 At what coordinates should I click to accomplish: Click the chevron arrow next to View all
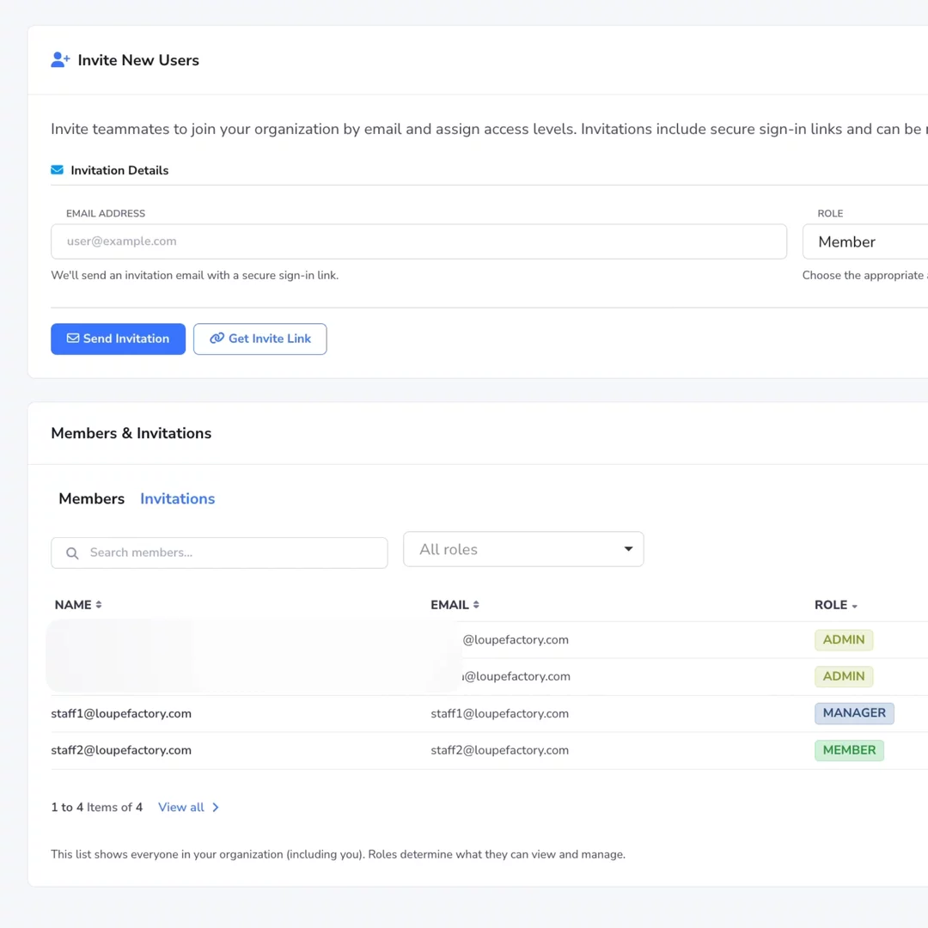tap(216, 807)
